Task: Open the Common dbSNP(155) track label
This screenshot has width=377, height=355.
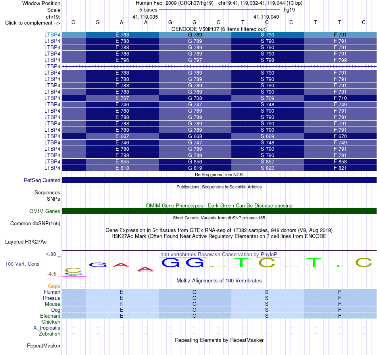Action: (x=35, y=224)
